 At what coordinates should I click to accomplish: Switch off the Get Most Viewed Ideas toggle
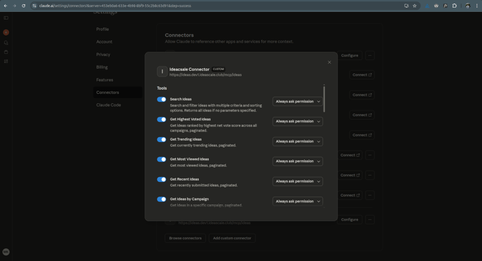click(161, 160)
